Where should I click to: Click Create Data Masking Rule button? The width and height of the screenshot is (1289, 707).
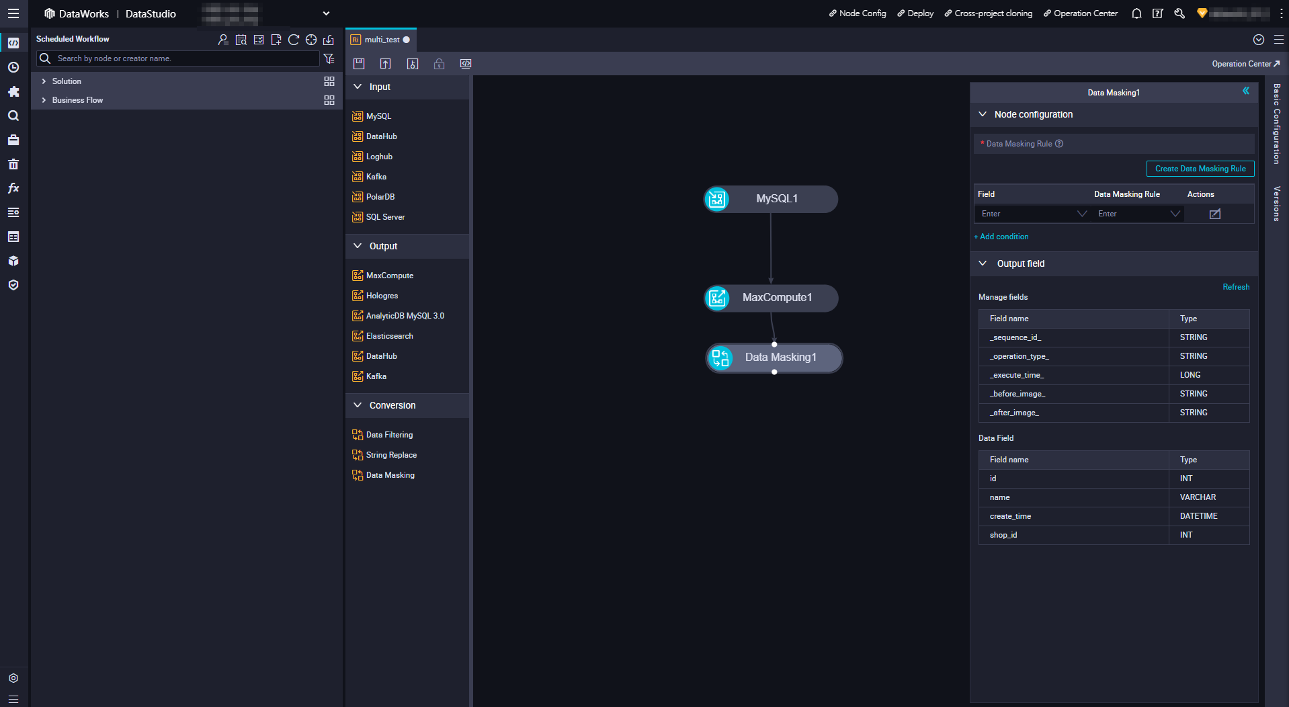click(x=1200, y=169)
